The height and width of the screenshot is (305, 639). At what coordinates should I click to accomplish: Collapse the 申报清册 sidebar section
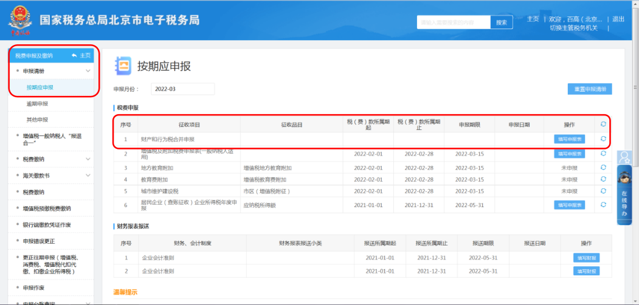(88, 71)
